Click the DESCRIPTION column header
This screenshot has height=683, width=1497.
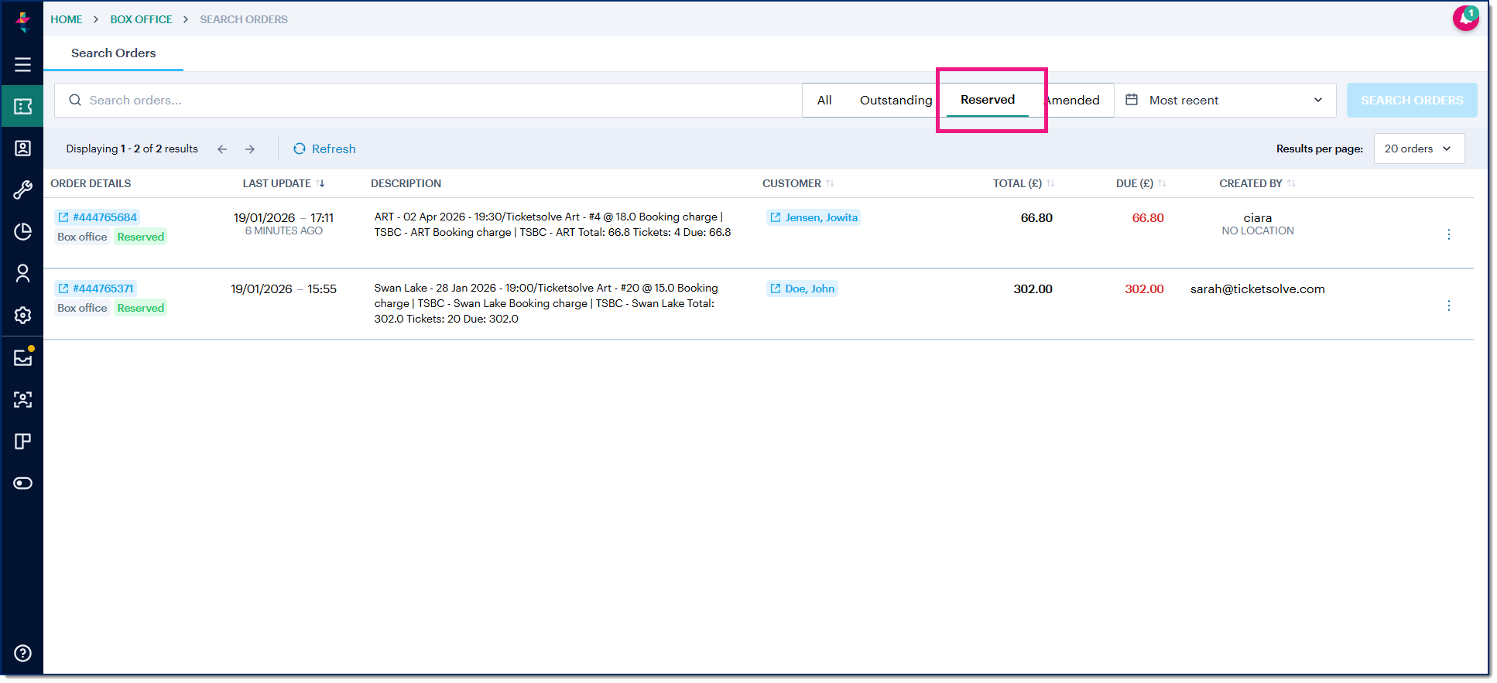pos(406,183)
